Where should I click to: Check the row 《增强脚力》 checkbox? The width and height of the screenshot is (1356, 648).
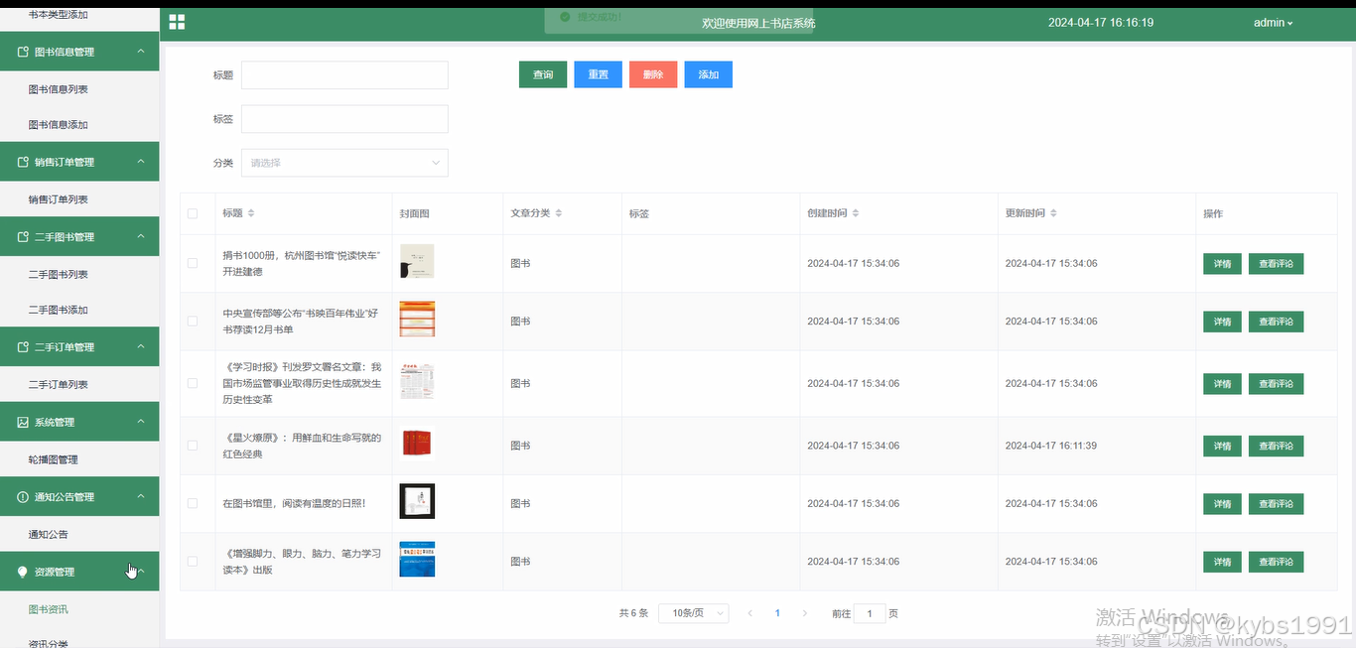pyautogui.click(x=193, y=562)
